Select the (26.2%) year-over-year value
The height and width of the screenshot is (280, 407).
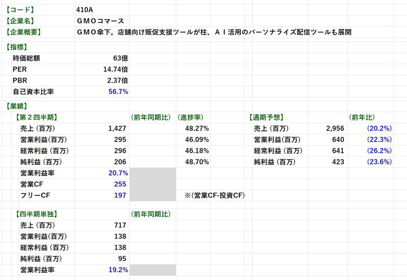coord(380,151)
